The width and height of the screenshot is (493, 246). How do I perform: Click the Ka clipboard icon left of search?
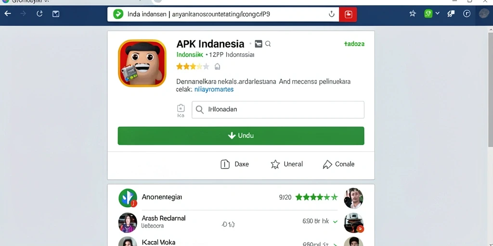[181, 111]
